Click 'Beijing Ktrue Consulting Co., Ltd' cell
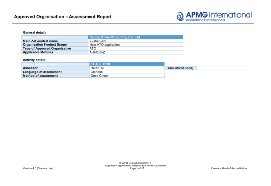Viewport: 271px width, 186px height. tap(135, 37)
